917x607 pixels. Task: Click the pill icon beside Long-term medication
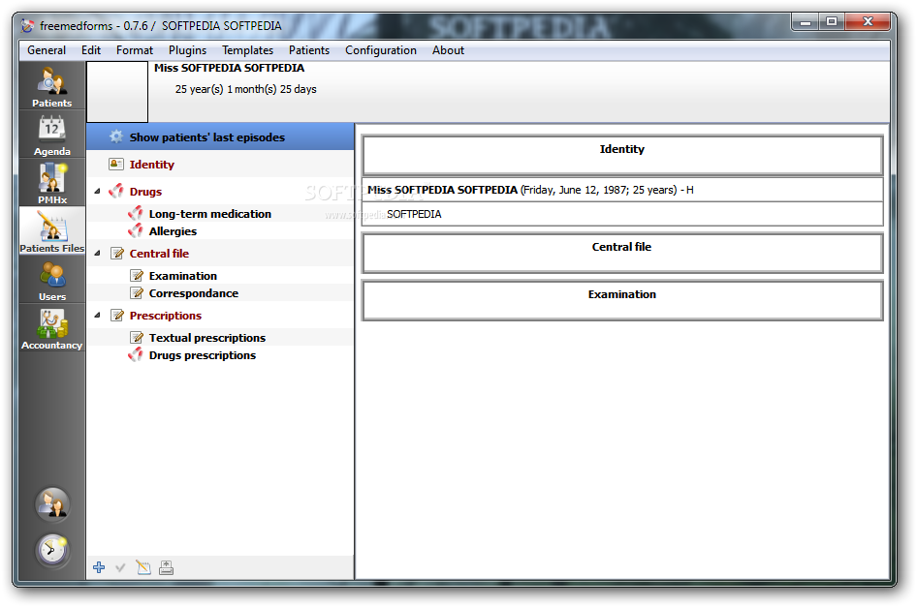[135, 213]
